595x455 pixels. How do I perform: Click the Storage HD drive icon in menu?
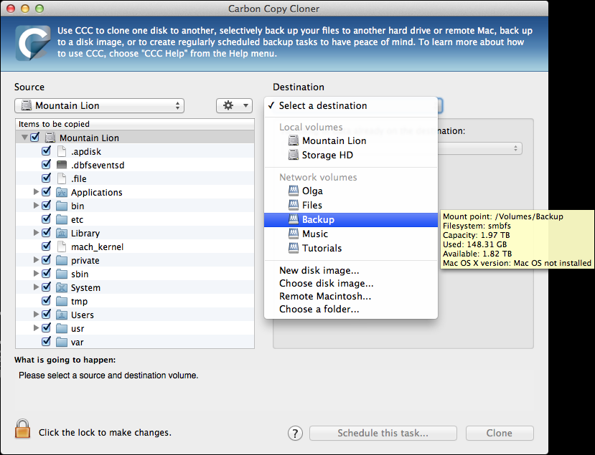[294, 155]
